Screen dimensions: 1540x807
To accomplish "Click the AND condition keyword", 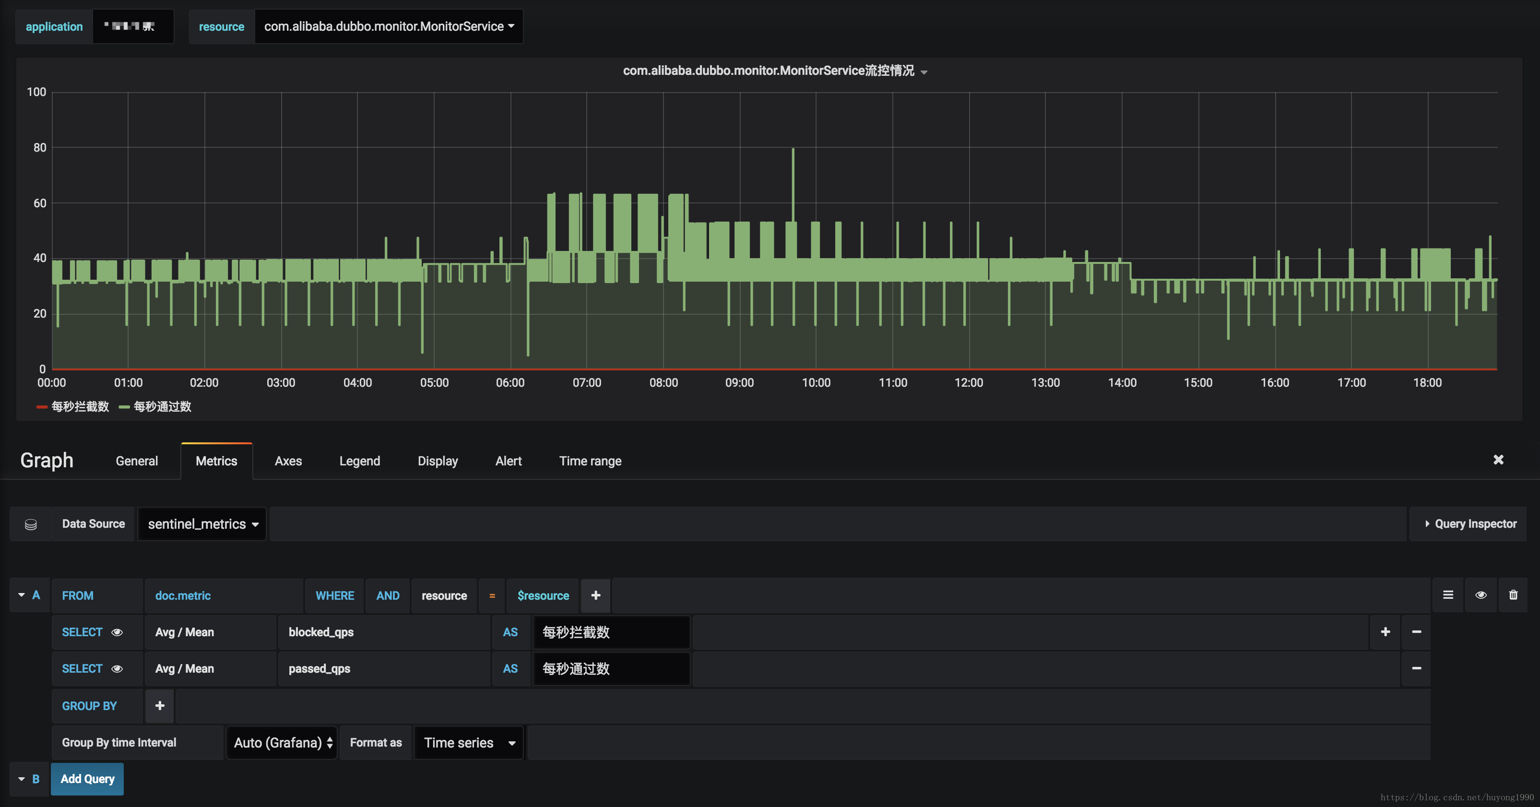I will pos(387,595).
